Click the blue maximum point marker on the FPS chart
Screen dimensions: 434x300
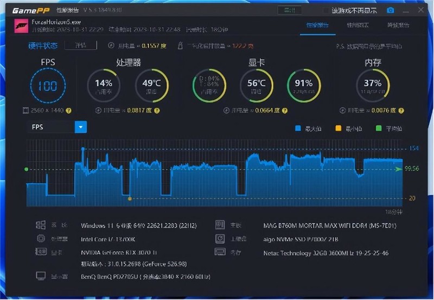pyautogui.click(x=83, y=149)
